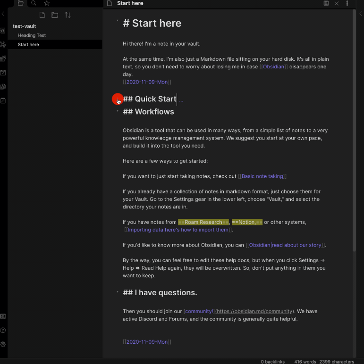Open the bottom 2020-11-09-Mon link
This screenshot has width=364, height=364.
click(x=147, y=342)
